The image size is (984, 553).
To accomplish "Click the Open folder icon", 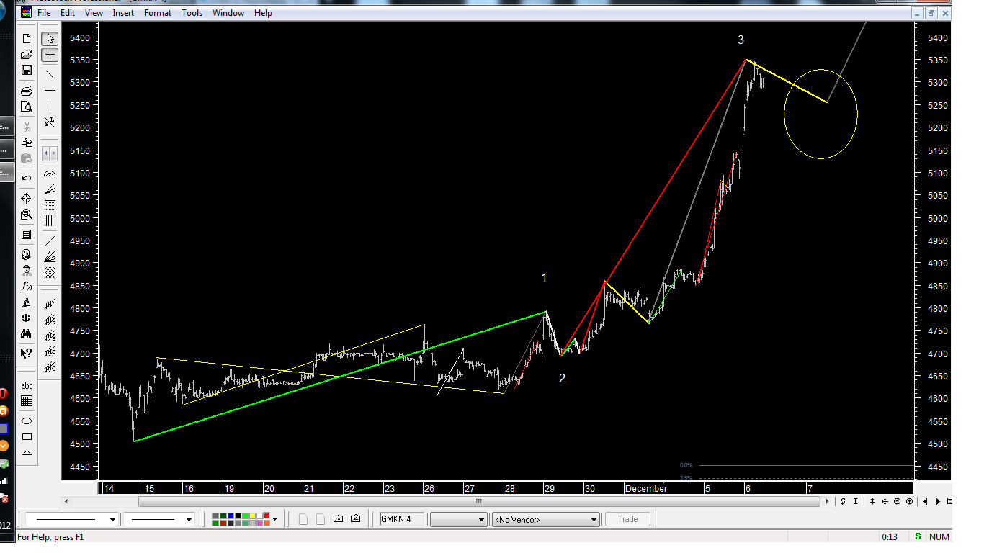I will 27,55.
